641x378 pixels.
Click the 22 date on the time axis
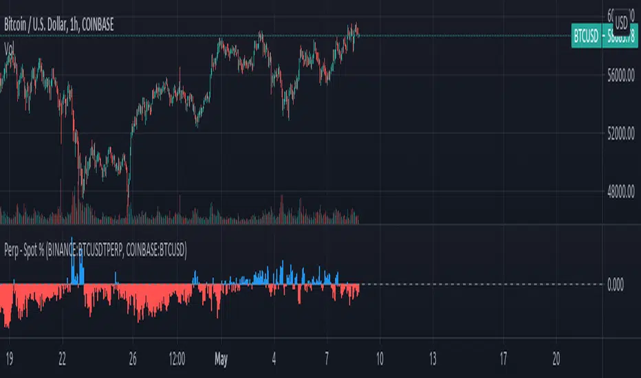[x=62, y=357]
